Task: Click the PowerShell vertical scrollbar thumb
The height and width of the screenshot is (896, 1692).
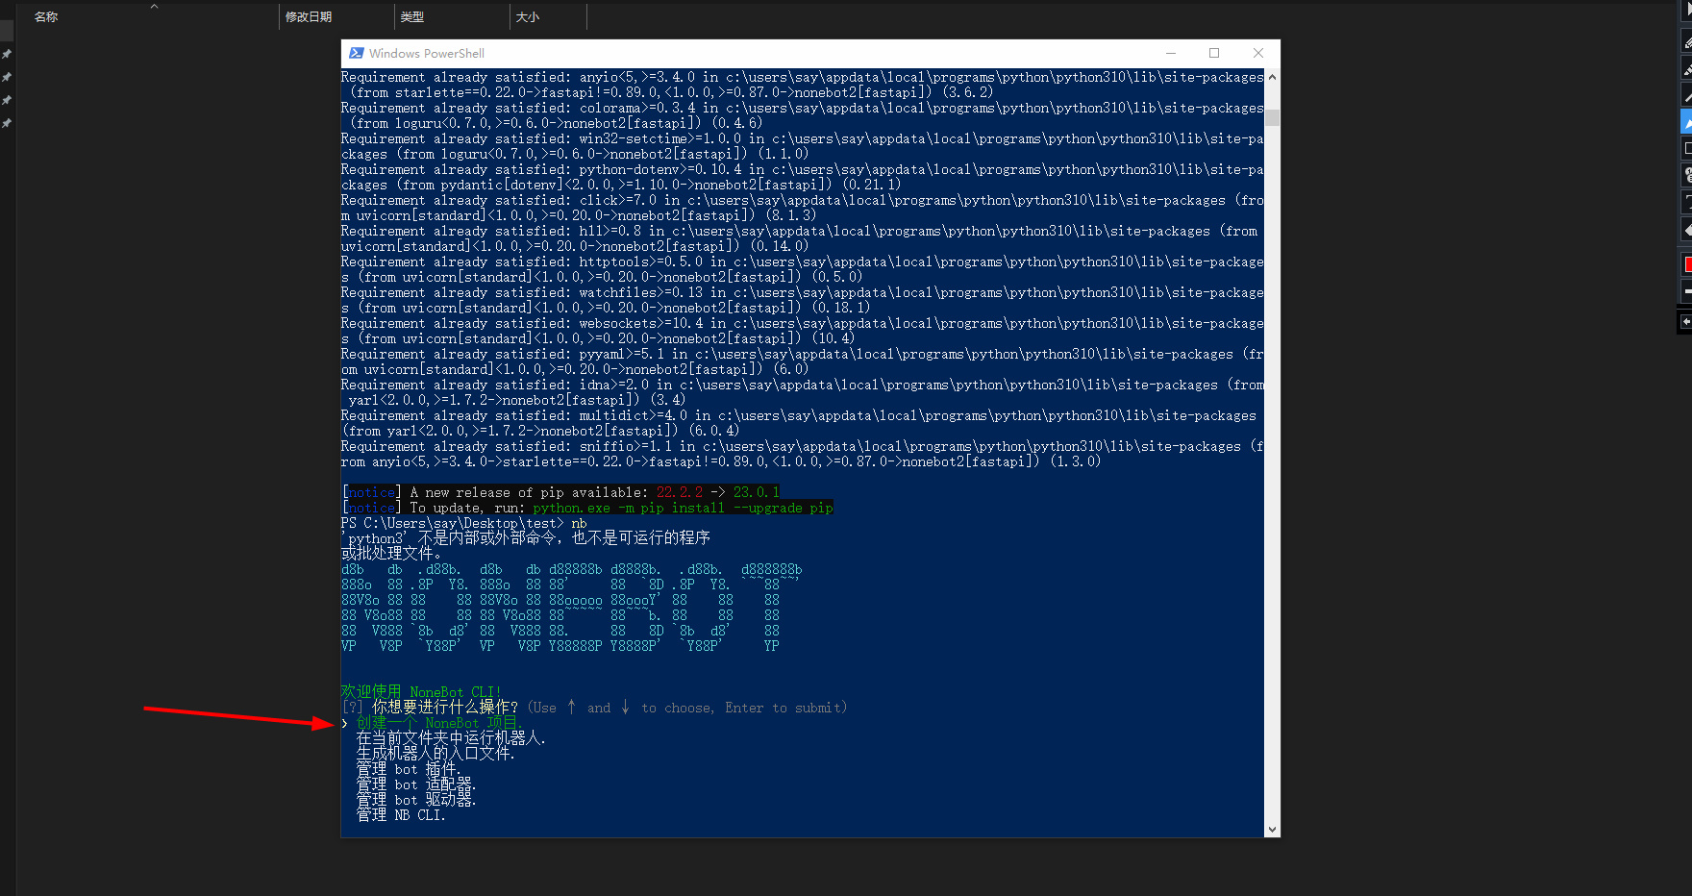Action: (1272, 117)
